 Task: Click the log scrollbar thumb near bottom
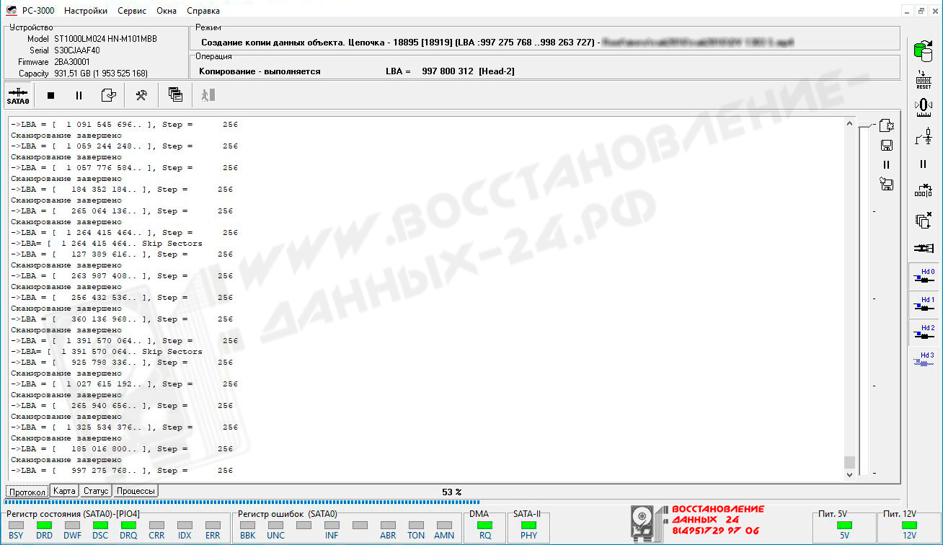tap(849, 462)
